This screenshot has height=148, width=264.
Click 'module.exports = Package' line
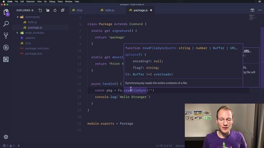coord(110,123)
